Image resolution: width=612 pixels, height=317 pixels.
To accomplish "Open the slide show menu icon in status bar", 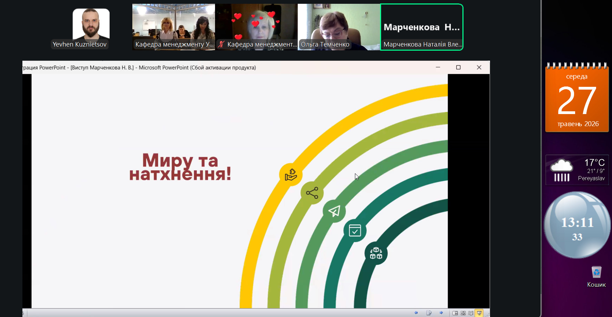I will tap(429, 313).
